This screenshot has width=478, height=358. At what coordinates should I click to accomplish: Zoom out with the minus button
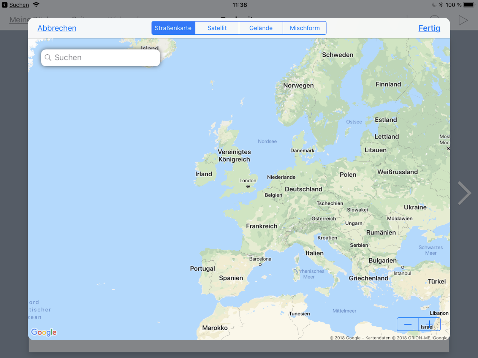tap(408, 324)
